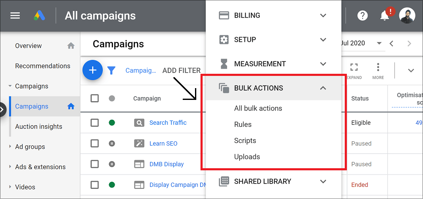The width and height of the screenshot is (423, 199).
Task: Open the user profile avatar
Action: pyautogui.click(x=407, y=16)
